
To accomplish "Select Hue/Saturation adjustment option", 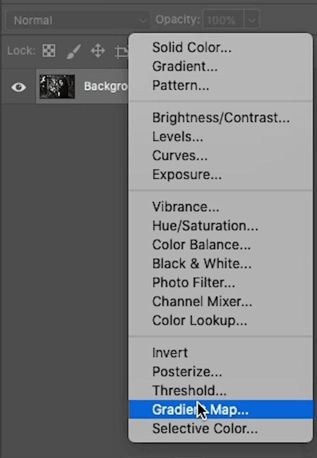I will (205, 226).
